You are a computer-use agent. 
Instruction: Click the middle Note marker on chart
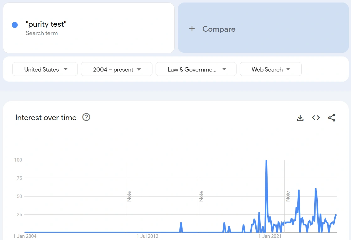(201, 196)
